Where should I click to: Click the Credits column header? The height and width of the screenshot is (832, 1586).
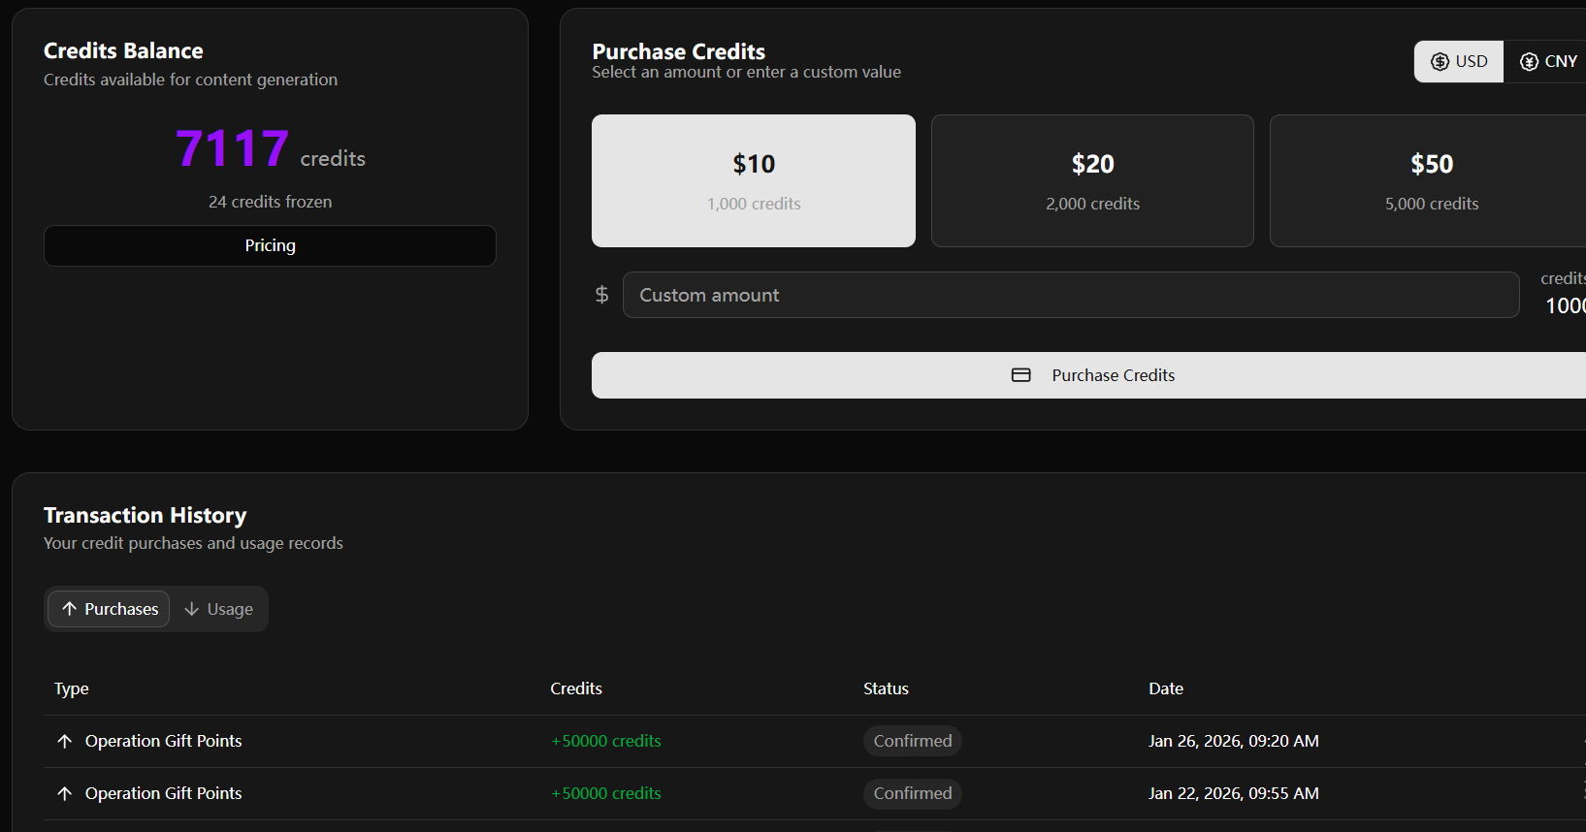(576, 688)
